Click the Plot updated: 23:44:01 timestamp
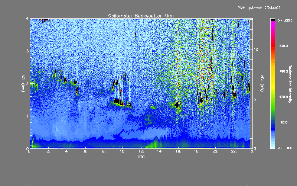This screenshot has height=186, width=297. pos(259,8)
